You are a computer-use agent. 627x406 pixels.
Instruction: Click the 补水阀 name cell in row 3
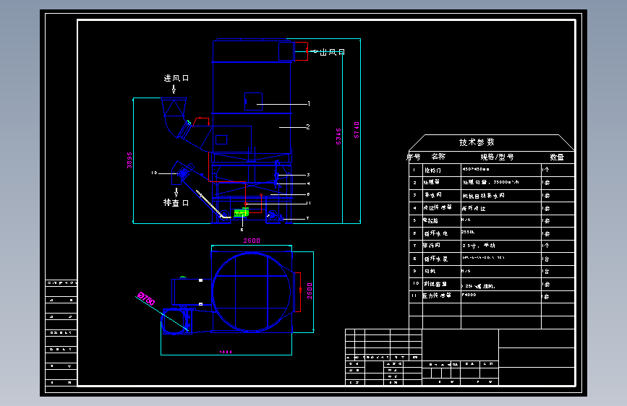coord(442,195)
